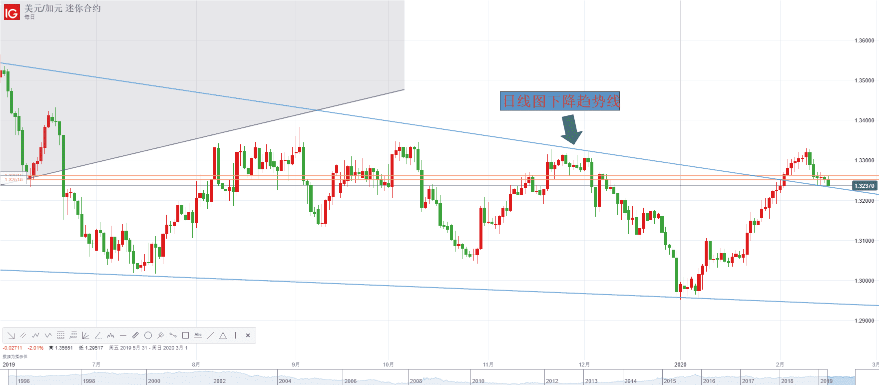The width and height of the screenshot is (879, 385).
Task: Click the 12月 label on the time axis
Action: pyautogui.click(x=584, y=365)
